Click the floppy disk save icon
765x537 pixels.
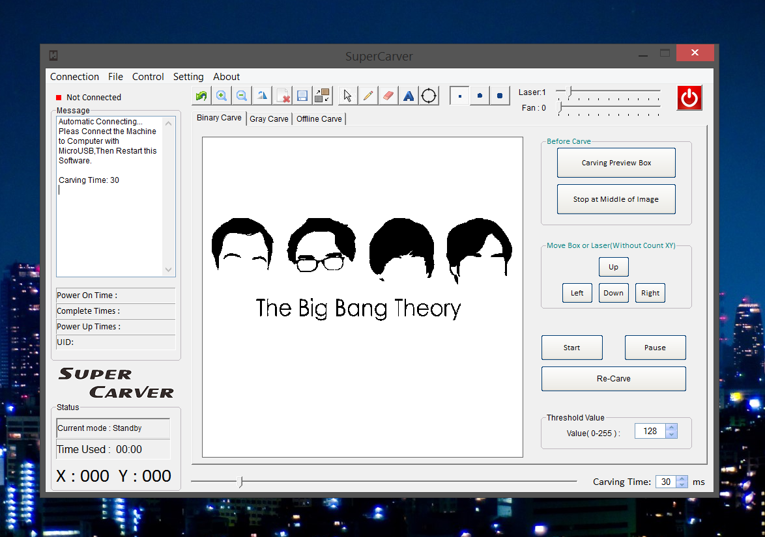302,96
